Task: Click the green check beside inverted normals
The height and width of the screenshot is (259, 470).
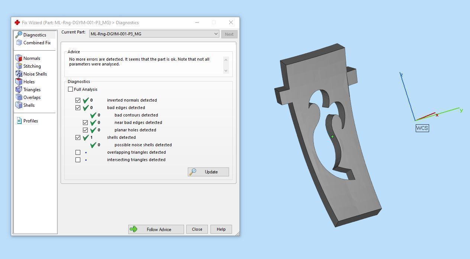Action: pyautogui.click(x=86, y=100)
